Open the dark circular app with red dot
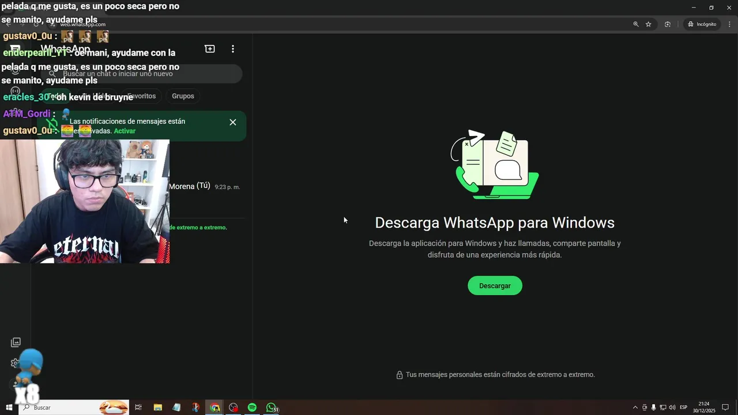This screenshot has height=415, width=738. 234,408
